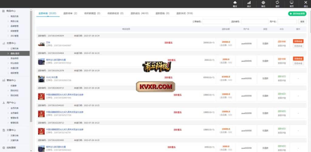Open 会员等级 in the sidebar
This screenshot has width=311, height=152.
tap(14, 113)
